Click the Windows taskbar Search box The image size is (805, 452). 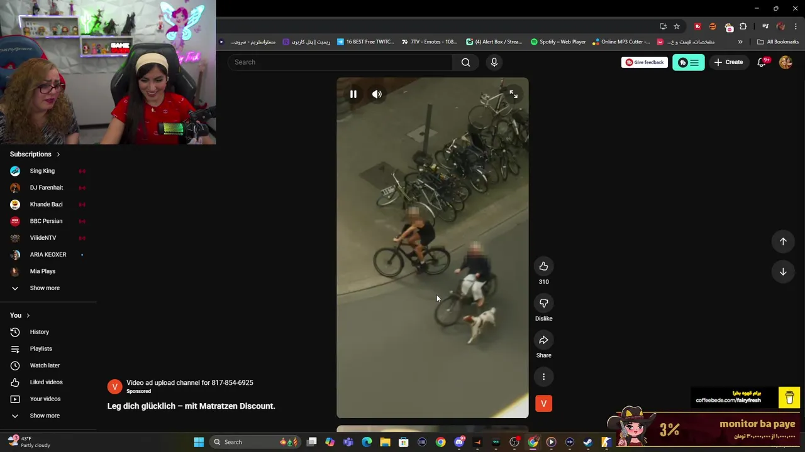point(253,442)
